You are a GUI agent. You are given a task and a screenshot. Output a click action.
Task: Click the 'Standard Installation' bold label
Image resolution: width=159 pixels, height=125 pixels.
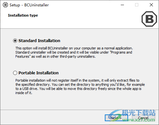(x=39, y=41)
